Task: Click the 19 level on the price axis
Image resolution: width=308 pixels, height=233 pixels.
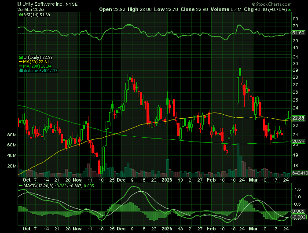Action: click(x=295, y=155)
